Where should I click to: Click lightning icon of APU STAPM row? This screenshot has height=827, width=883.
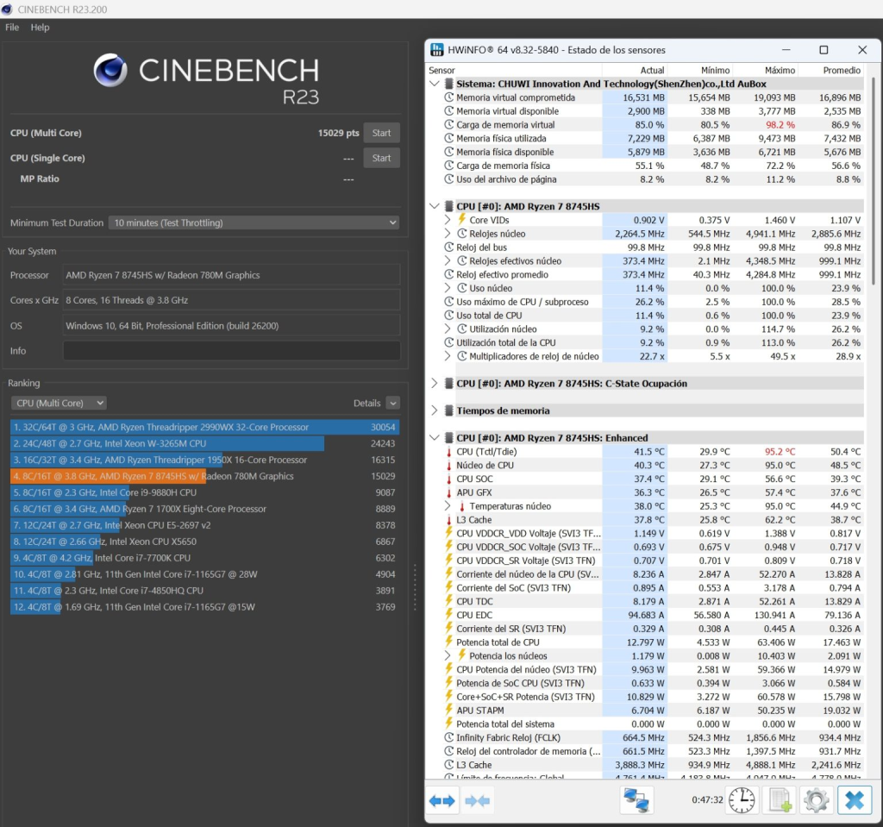click(x=448, y=711)
